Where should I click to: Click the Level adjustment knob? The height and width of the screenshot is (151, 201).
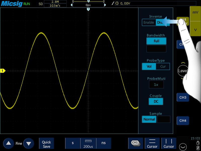[183, 71]
